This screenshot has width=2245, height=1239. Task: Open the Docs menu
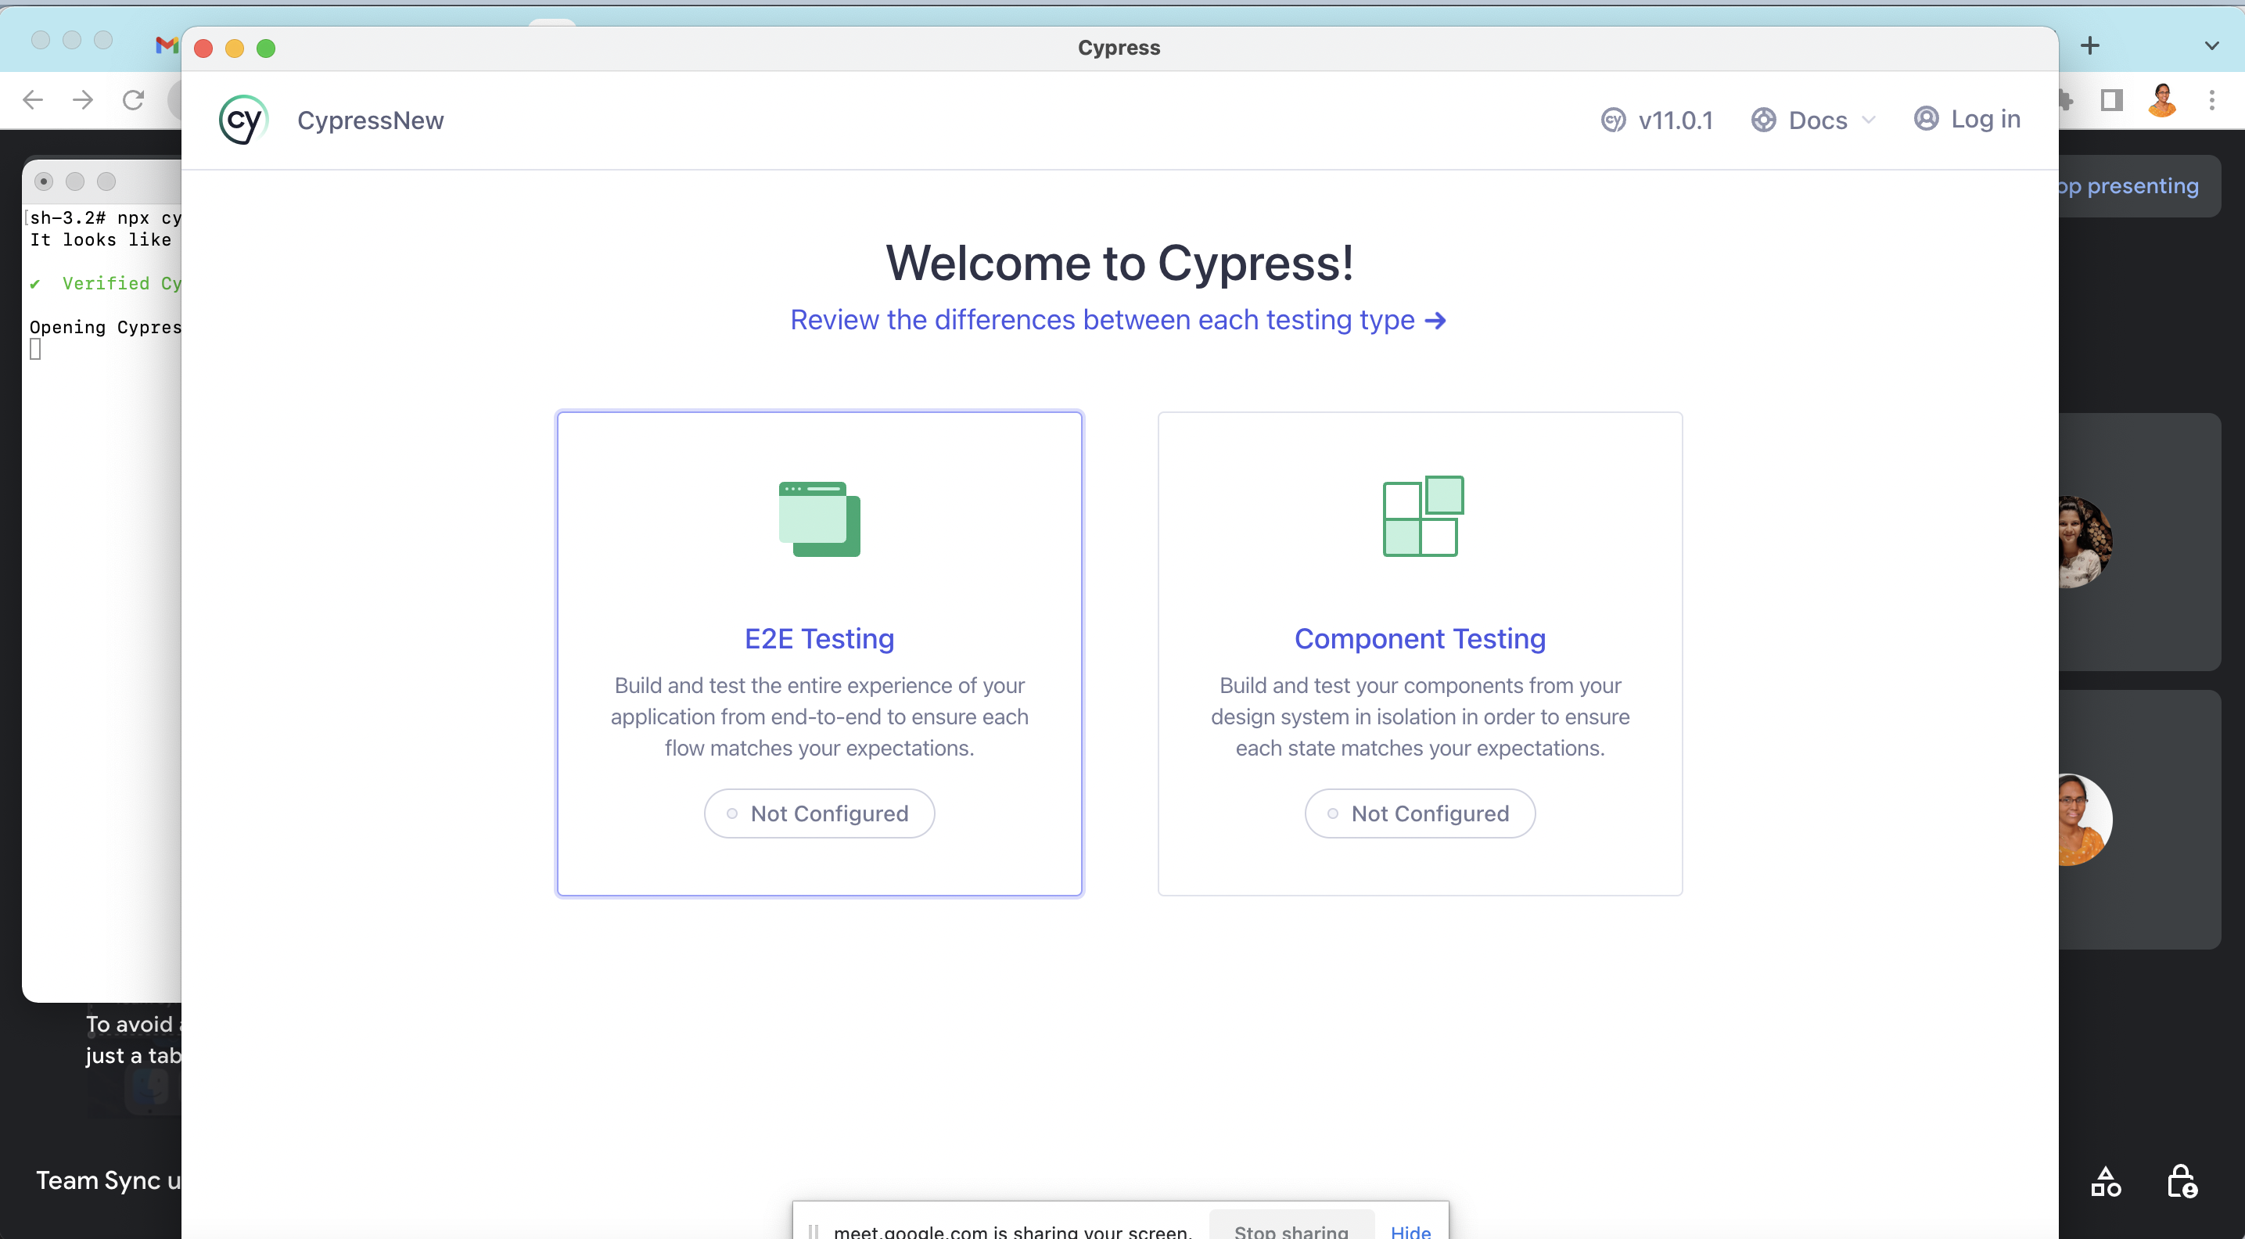[x=1812, y=120]
